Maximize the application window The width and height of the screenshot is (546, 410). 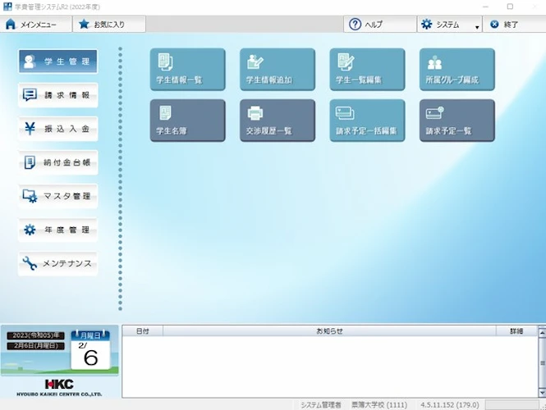tap(510, 7)
